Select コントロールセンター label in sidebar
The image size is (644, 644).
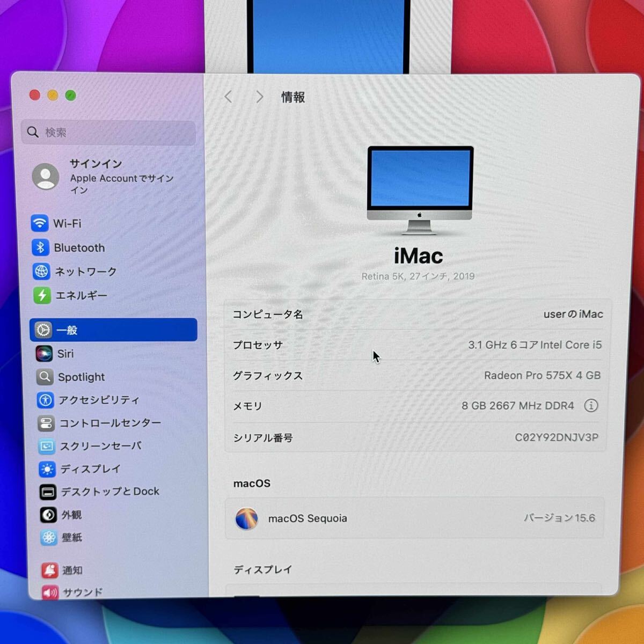[x=110, y=423]
